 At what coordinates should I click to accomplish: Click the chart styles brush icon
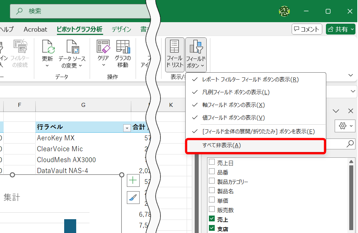tap(133, 197)
